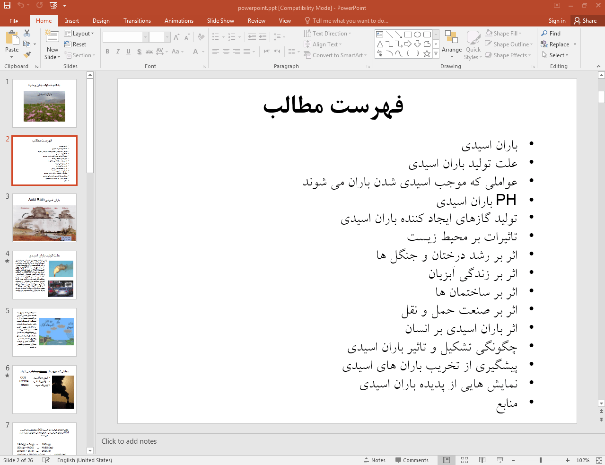Screen dimensions: 605x465
Task: Click the zoom slider handle
Action: [x=540, y=460]
